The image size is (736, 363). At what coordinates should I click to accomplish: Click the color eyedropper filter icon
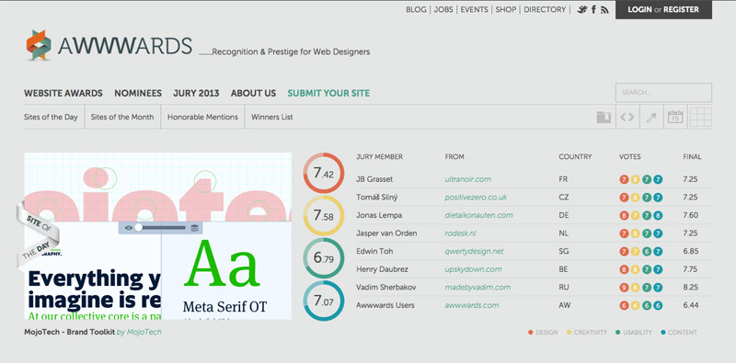click(x=651, y=118)
